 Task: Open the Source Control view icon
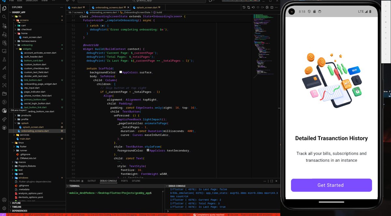click(4, 25)
